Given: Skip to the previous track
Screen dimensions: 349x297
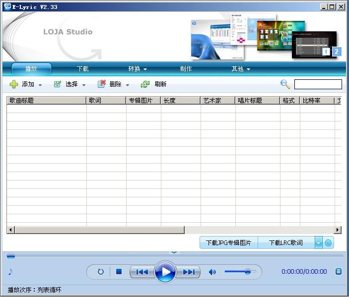Looking at the screenshot, I should [142, 272].
